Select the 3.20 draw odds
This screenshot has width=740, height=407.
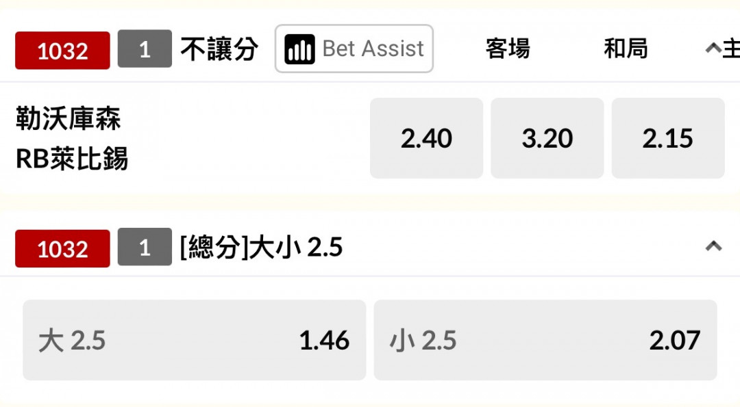(x=547, y=138)
